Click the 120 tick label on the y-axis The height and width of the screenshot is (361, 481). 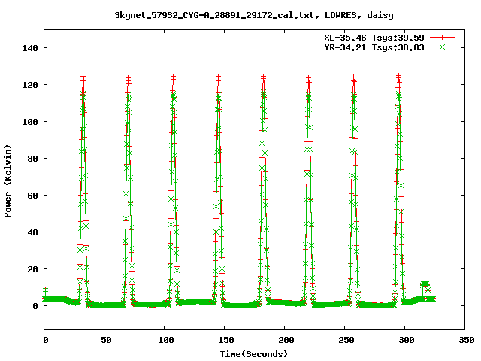click(30, 85)
